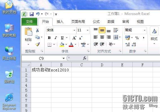
Task: Apply cell borders icon
Action: (x=49, y=45)
